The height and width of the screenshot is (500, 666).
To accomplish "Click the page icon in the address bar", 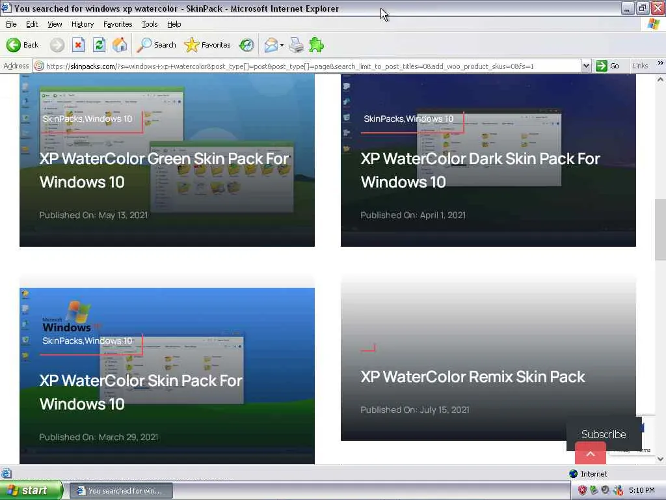I will [x=39, y=66].
